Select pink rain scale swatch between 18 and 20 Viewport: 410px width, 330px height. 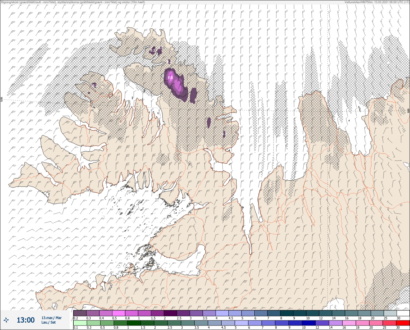363,323
